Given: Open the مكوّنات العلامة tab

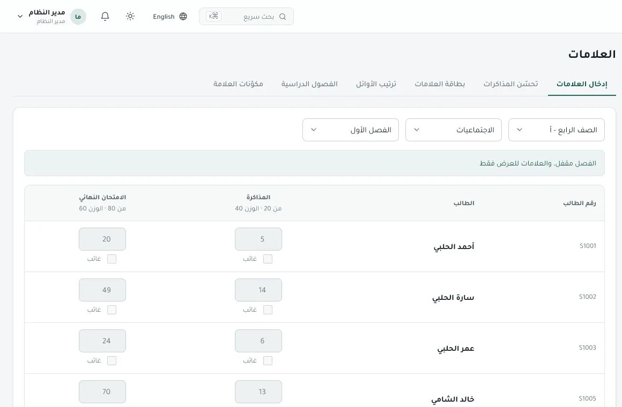Looking at the screenshot, I should (238, 84).
